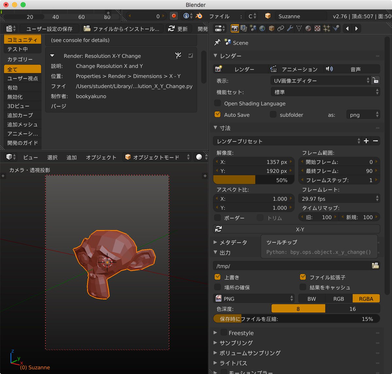Click the red record button in header

(x=174, y=16)
